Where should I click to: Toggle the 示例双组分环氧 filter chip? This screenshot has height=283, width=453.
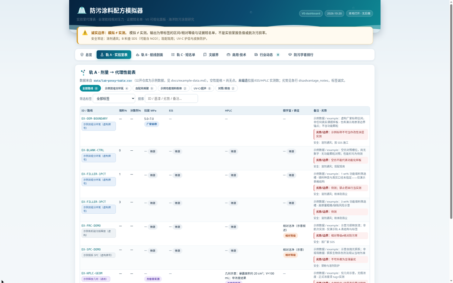(x=116, y=88)
